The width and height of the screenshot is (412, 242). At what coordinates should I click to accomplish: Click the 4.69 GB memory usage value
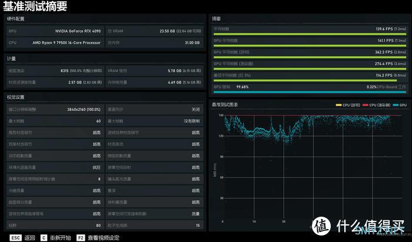[175, 82]
